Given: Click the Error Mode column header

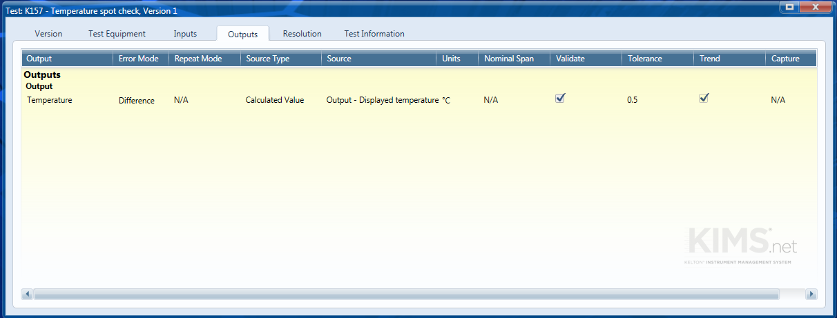Looking at the screenshot, I should click(140, 59).
